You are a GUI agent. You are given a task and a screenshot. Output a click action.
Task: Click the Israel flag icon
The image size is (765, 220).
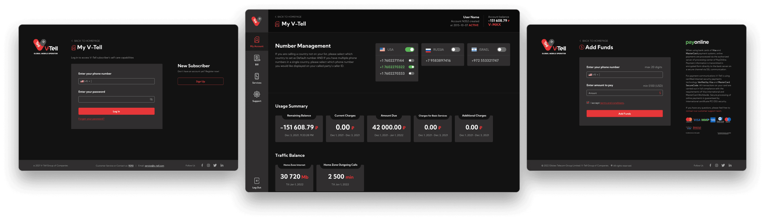[x=474, y=50]
